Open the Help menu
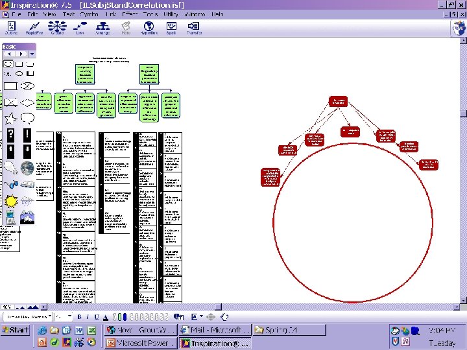 [217, 14]
